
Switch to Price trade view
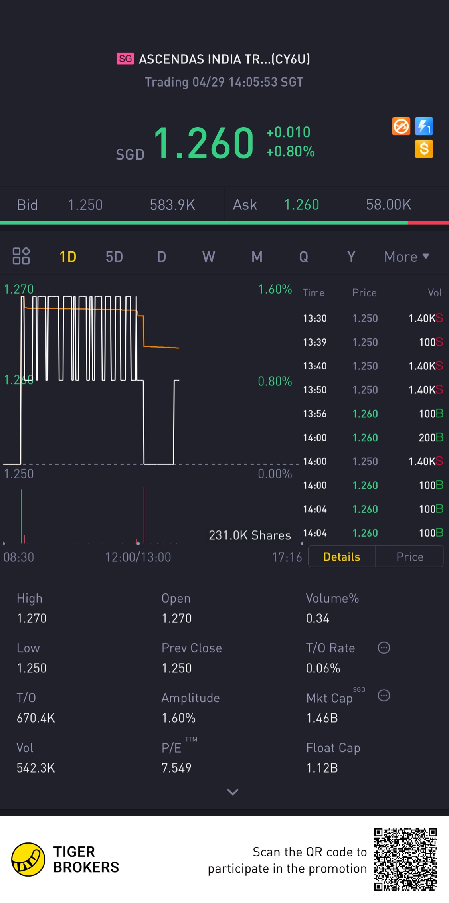tap(410, 557)
